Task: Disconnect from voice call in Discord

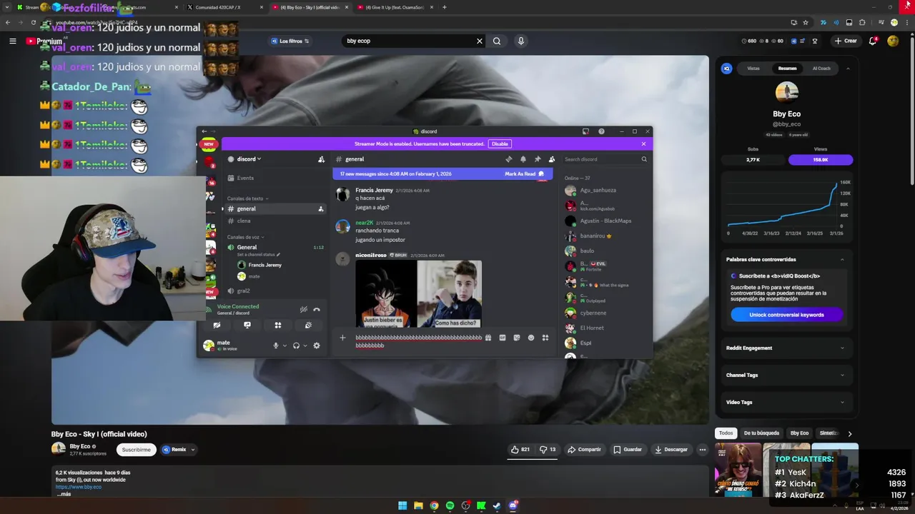Action: point(317,309)
